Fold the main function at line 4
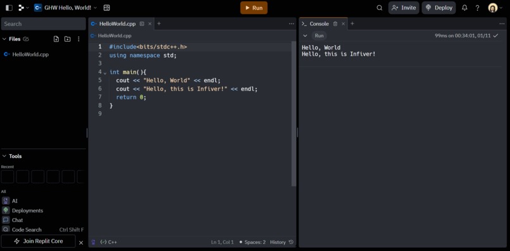 click(105, 73)
